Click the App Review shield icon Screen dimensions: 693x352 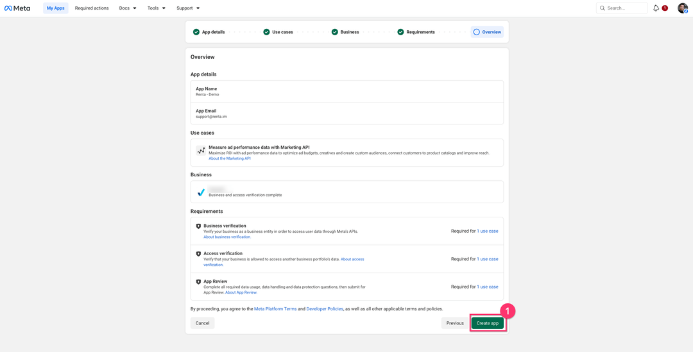tap(198, 281)
